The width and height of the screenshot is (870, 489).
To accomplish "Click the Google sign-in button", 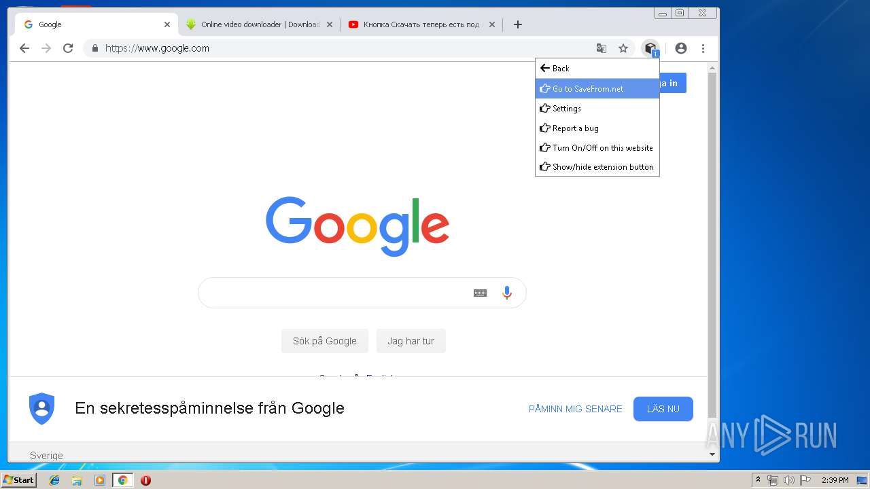I will pyautogui.click(x=673, y=83).
